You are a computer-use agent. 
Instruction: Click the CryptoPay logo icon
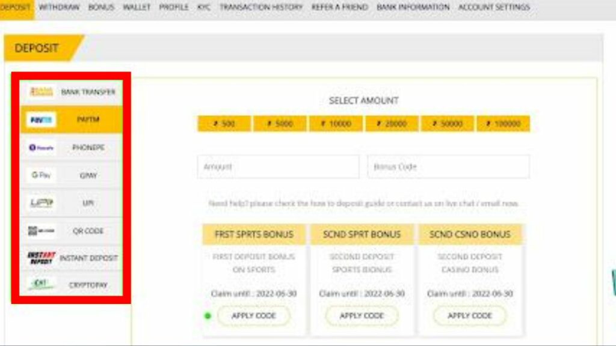[42, 284]
